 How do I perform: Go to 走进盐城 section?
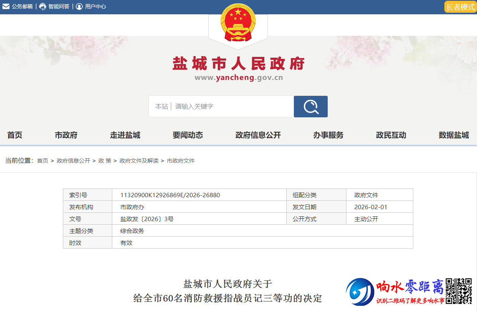pos(125,135)
